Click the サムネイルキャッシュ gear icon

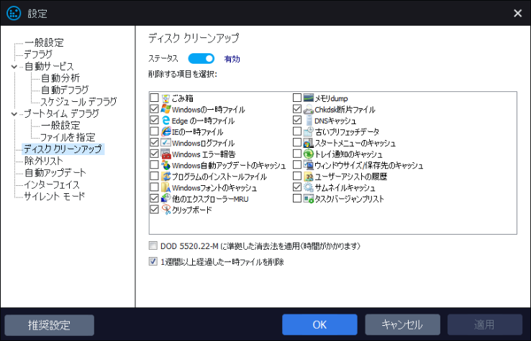tap(309, 187)
